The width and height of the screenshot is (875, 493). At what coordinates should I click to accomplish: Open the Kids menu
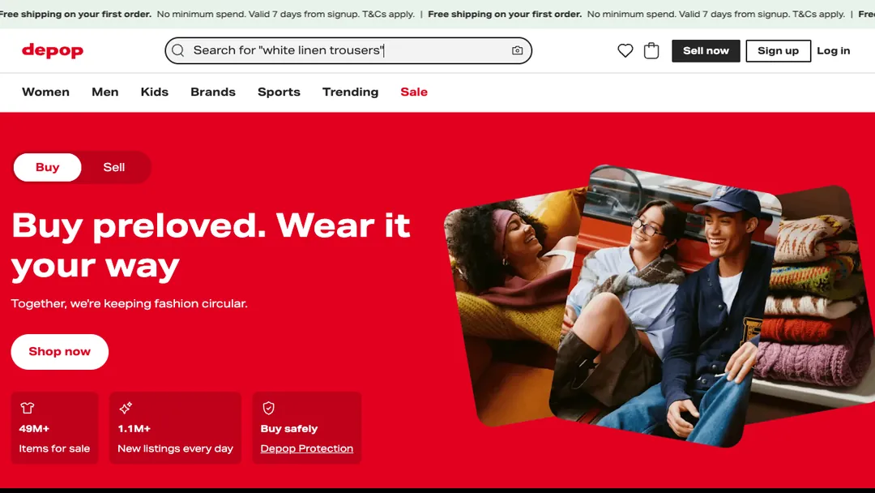pos(155,92)
